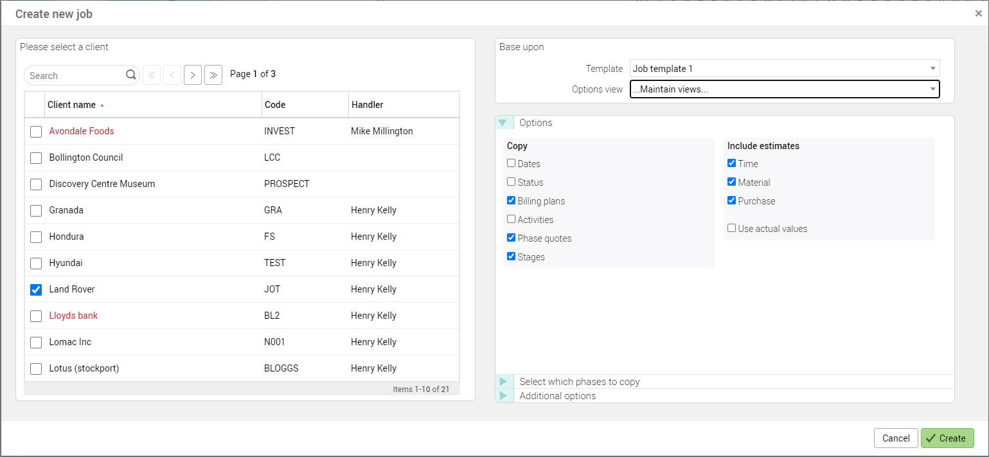The image size is (989, 457).
Task: Click the Handler column header
Action: tap(367, 105)
